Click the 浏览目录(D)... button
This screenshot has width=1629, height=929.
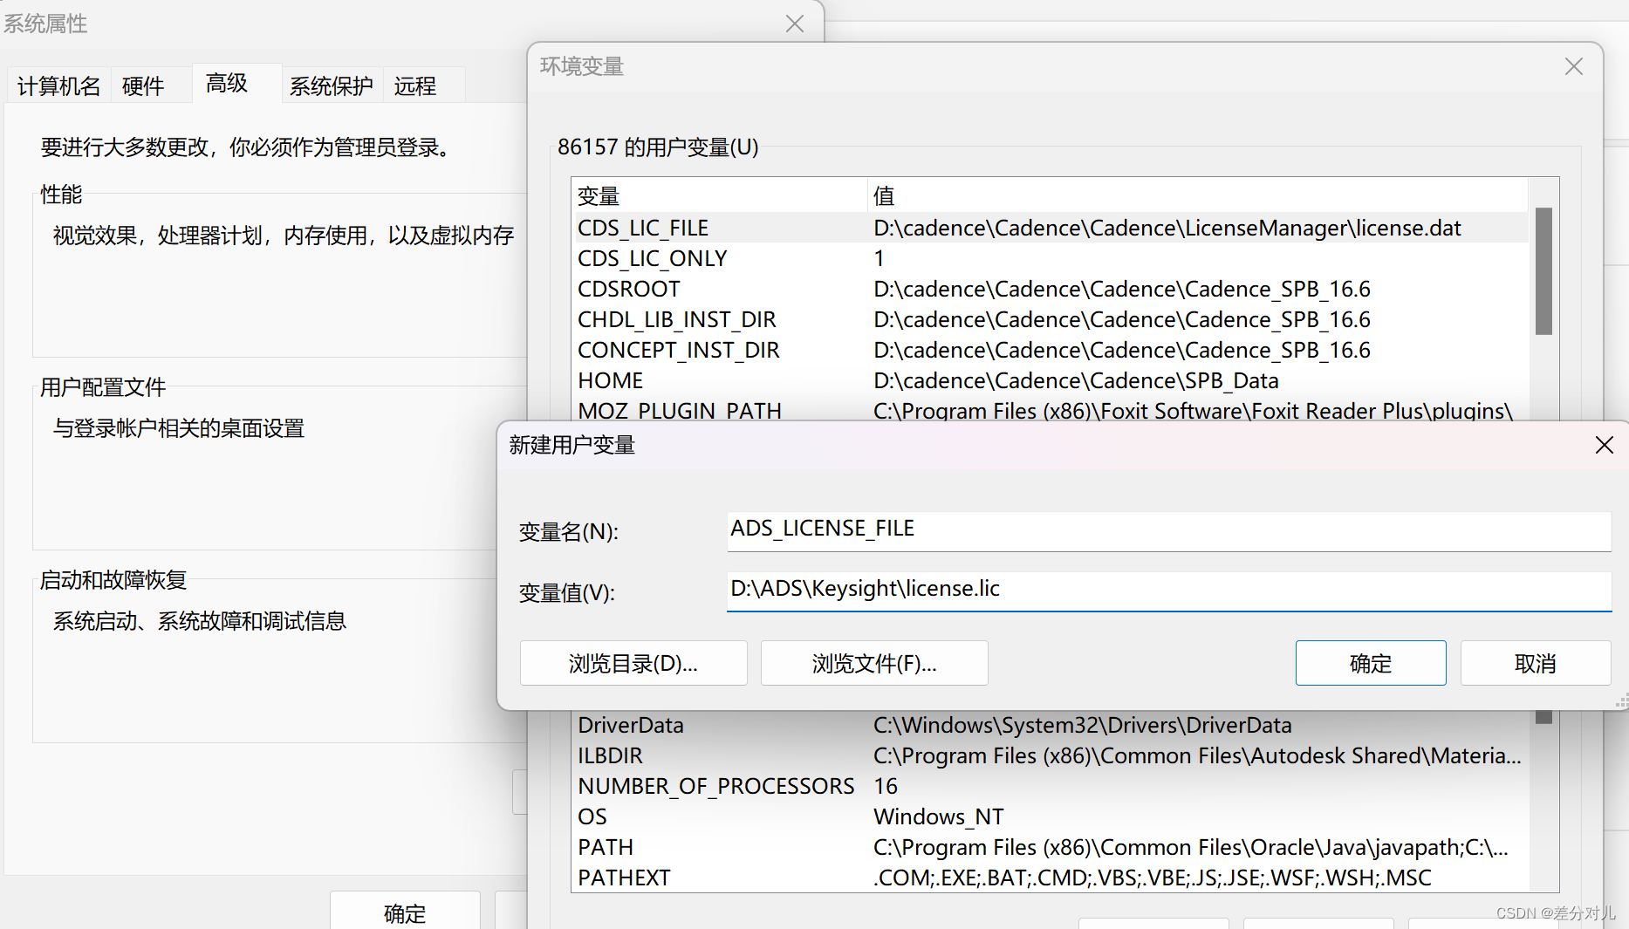(633, 664)
